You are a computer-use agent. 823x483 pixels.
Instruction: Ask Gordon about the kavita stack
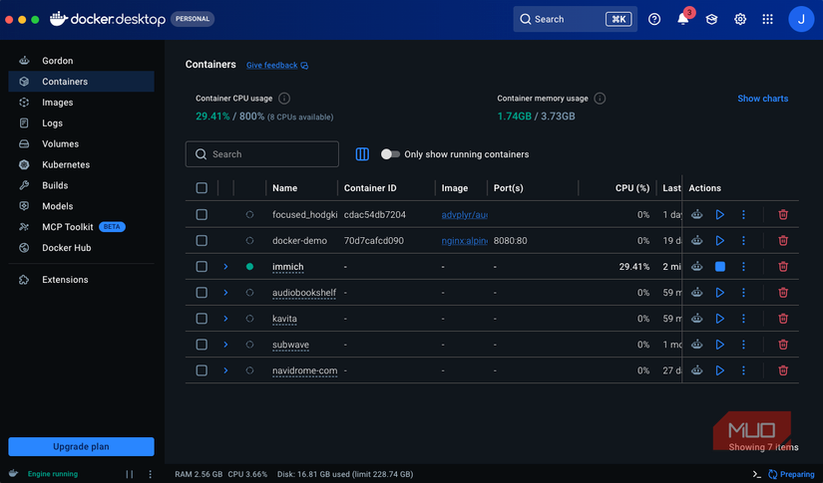(x=696, y=319)
